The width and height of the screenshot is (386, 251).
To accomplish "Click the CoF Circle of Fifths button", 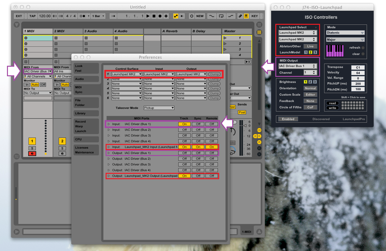I will (x=310, y=107).
